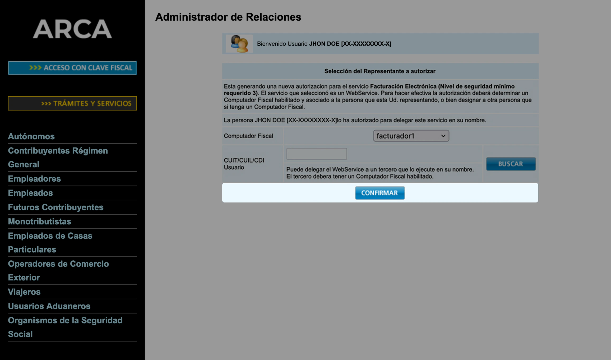Click the CUIT/CUIL/CDI input field
Viewport: 611px width, 360px height.
[317, 154]
